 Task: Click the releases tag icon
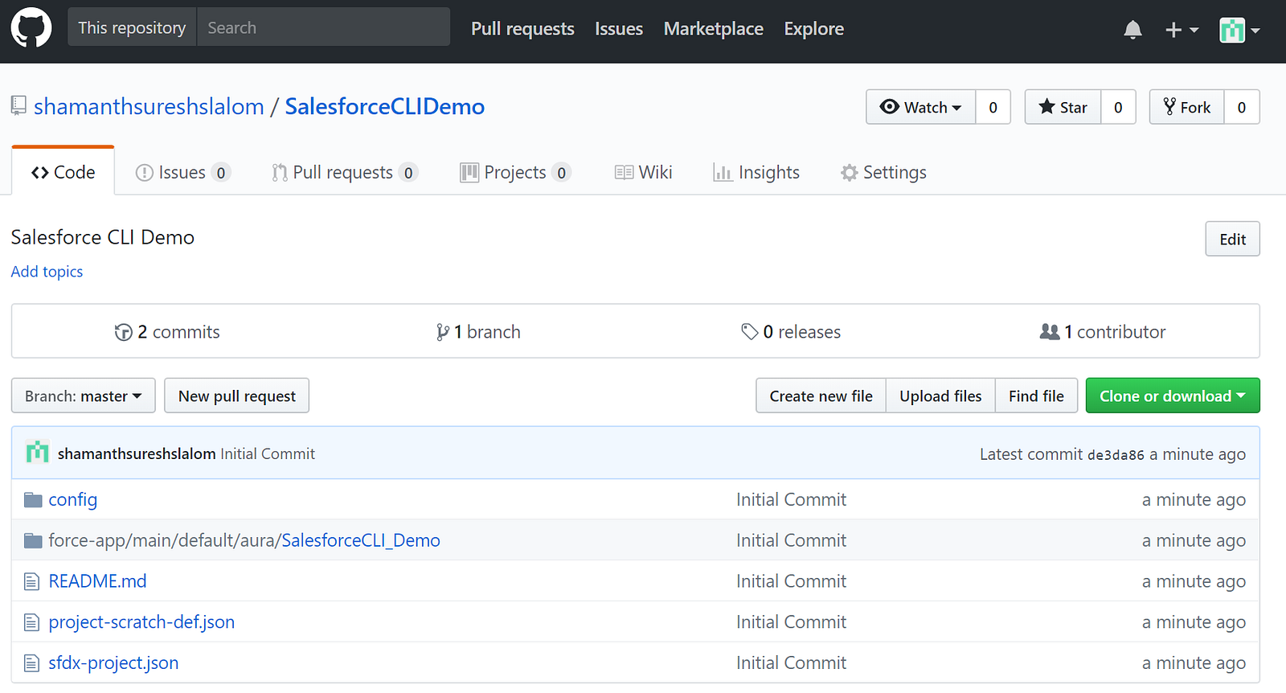[749, 332]
